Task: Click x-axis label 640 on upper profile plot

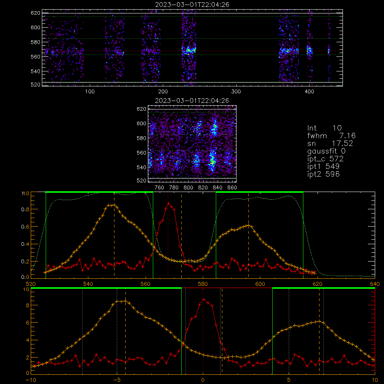Action: click(x=375, y=284)
